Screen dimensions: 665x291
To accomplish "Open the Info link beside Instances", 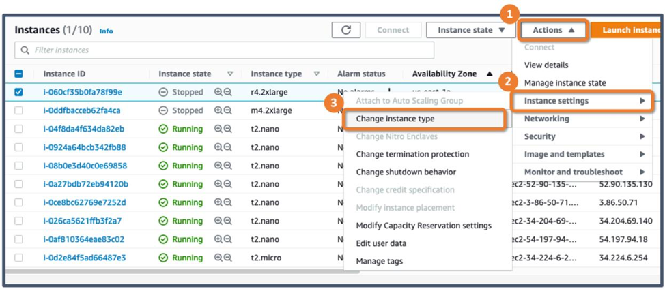I will coord(106,31).
